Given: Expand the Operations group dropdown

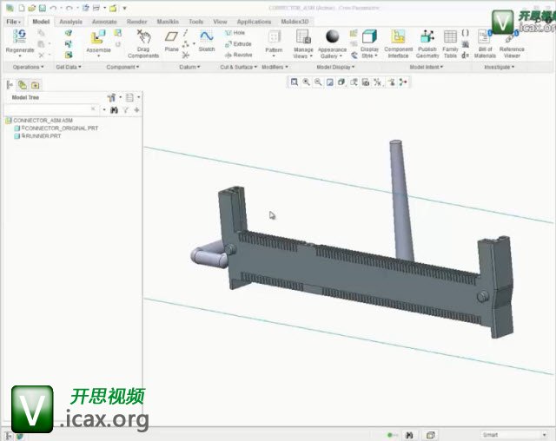Looking at the screenshot, I should coord(28,67).
